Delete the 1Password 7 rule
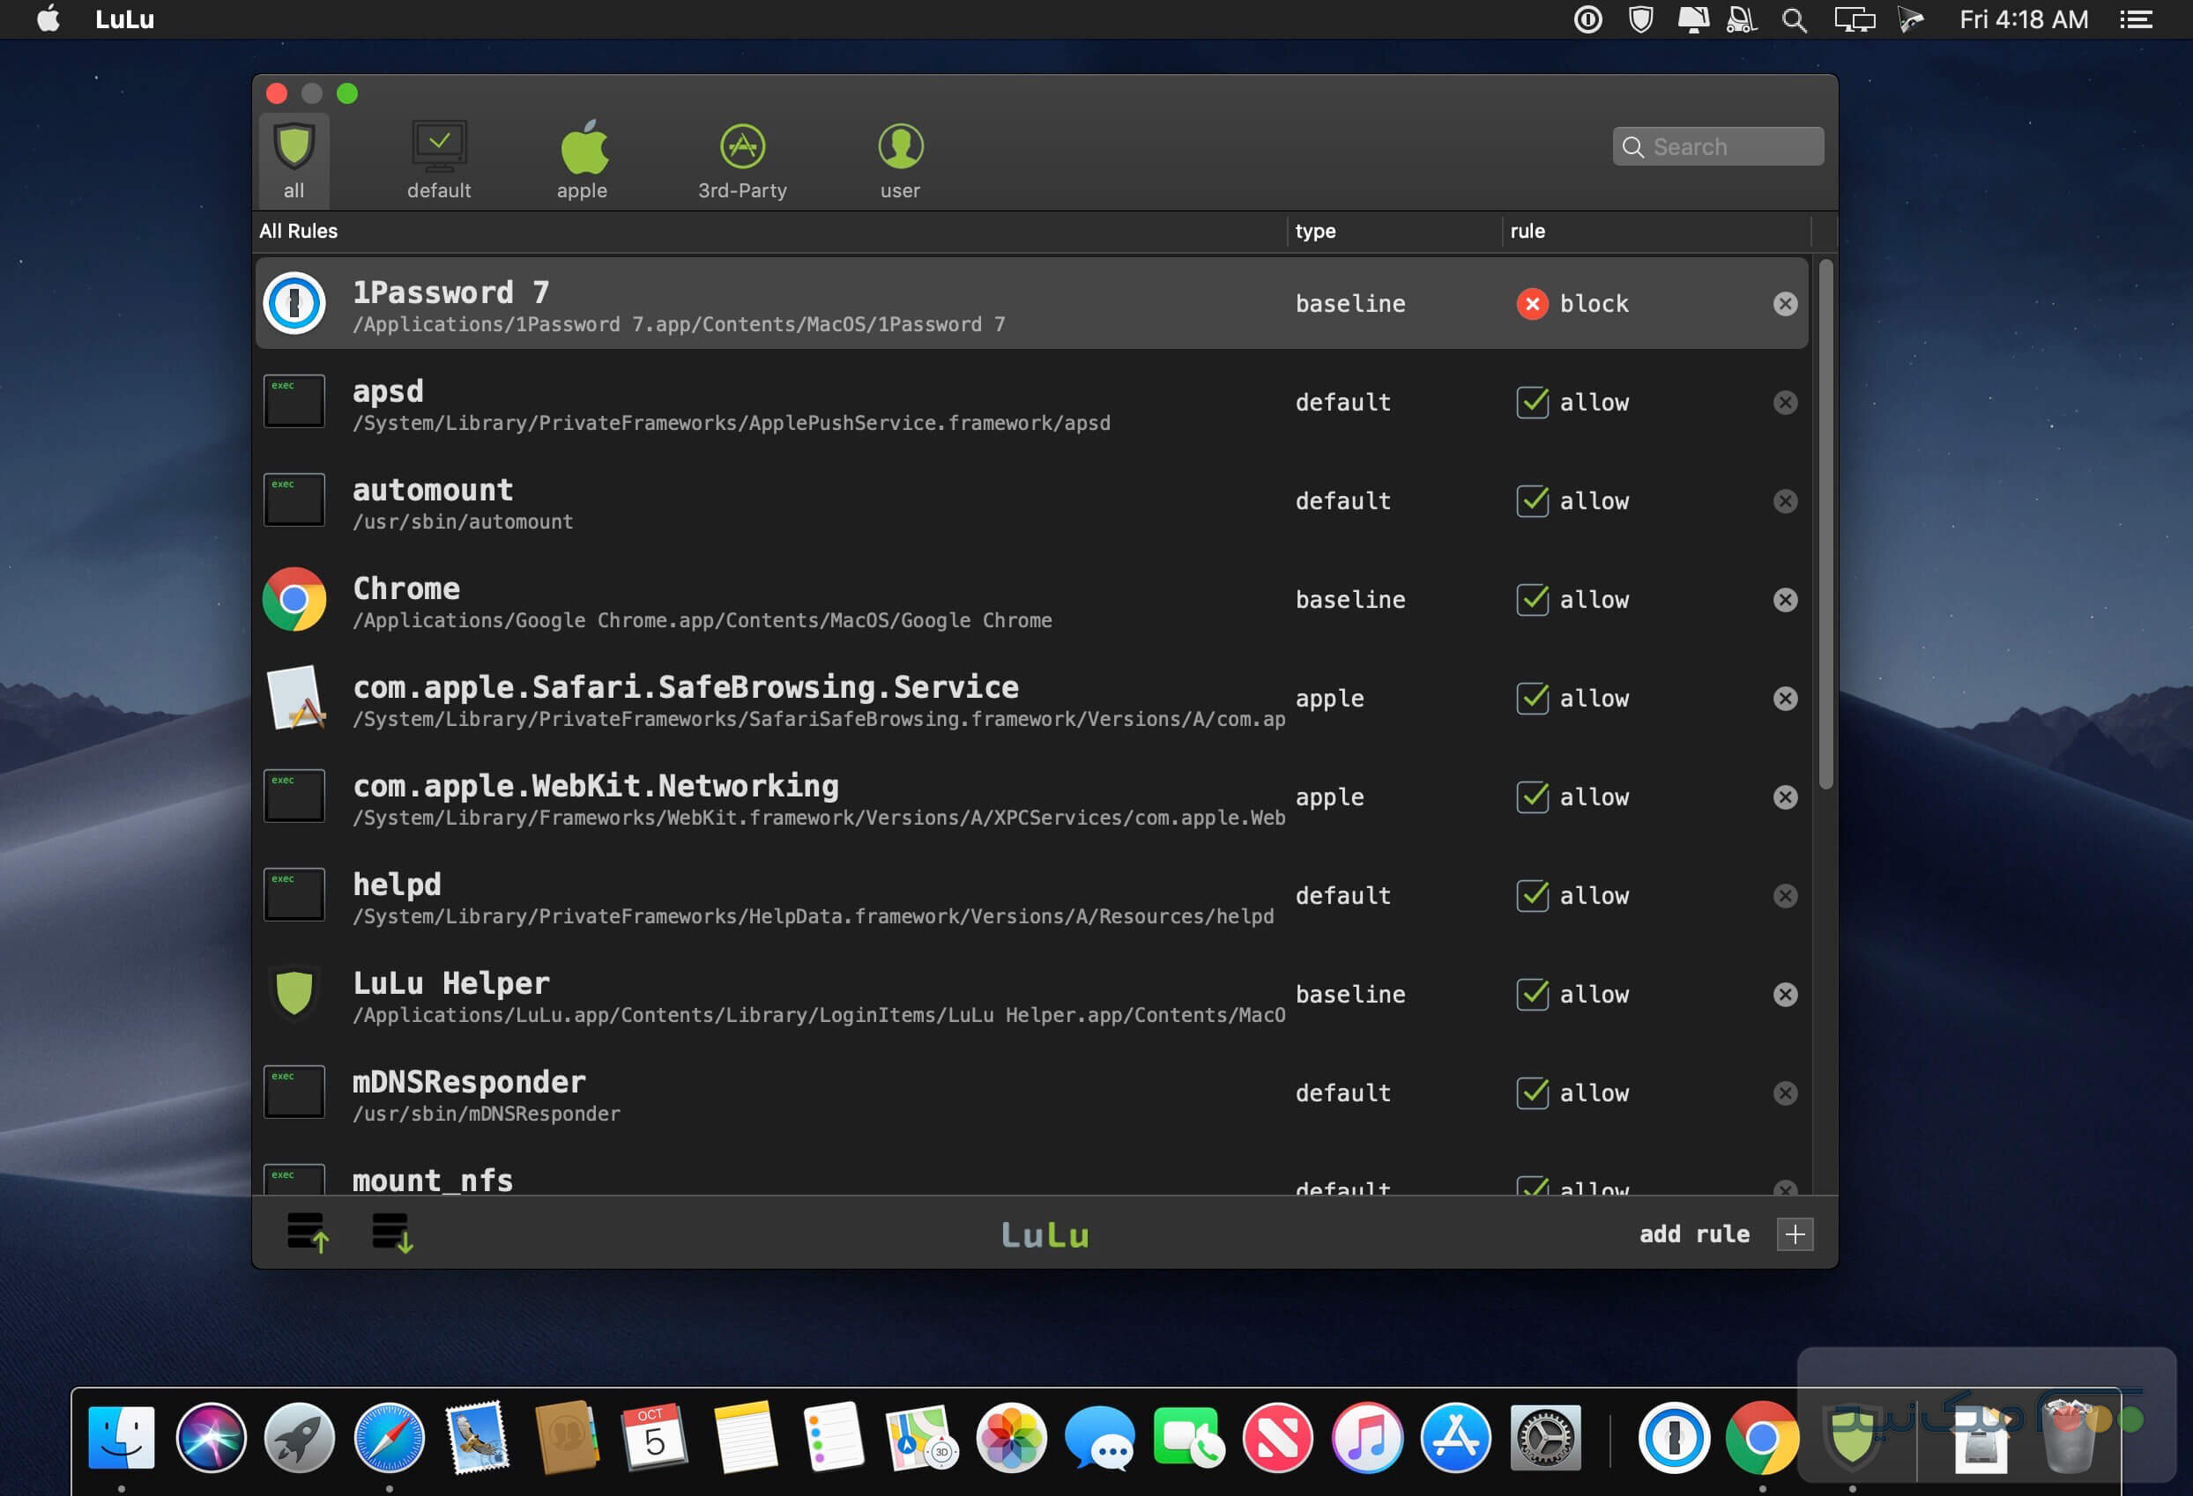 [x=1784, y=304]
